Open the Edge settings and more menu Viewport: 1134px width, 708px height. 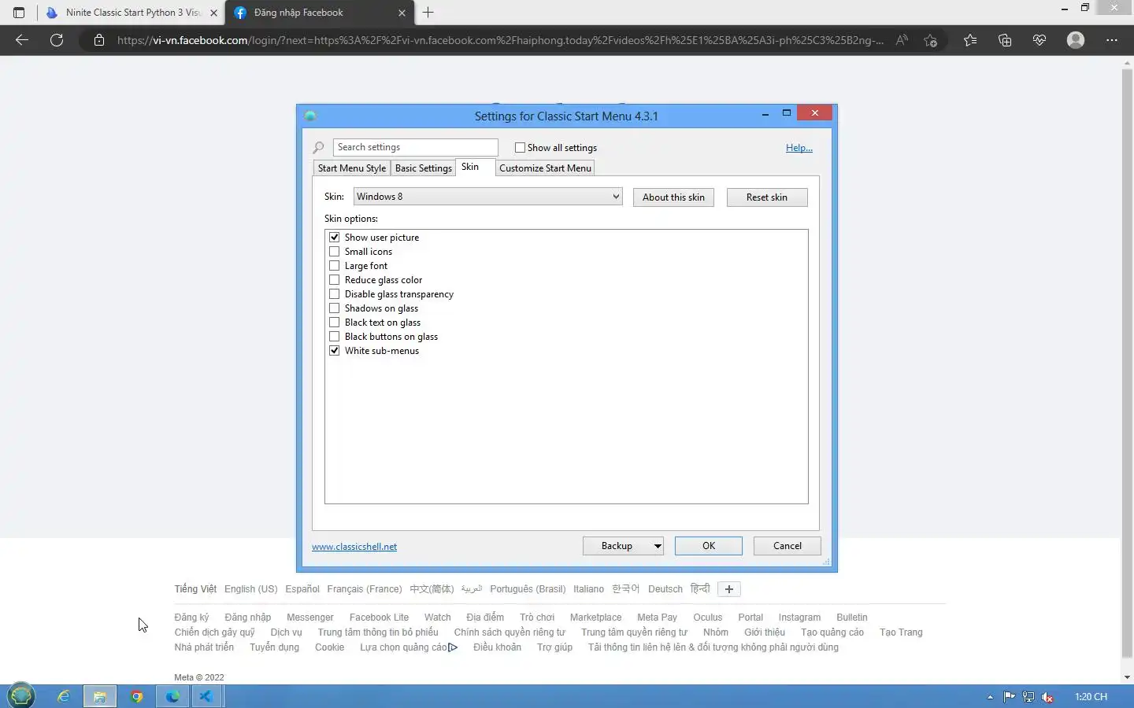click(1112, 40)
